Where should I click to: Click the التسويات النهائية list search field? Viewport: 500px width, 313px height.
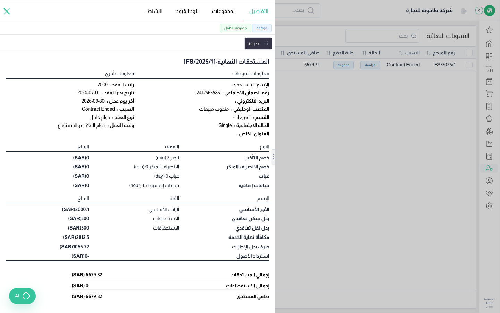point(382,36)
